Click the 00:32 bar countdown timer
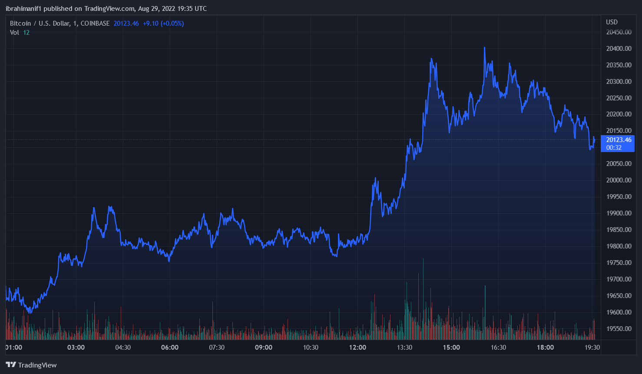Screen dimensions: 642x374 click(x=614, y=148)
